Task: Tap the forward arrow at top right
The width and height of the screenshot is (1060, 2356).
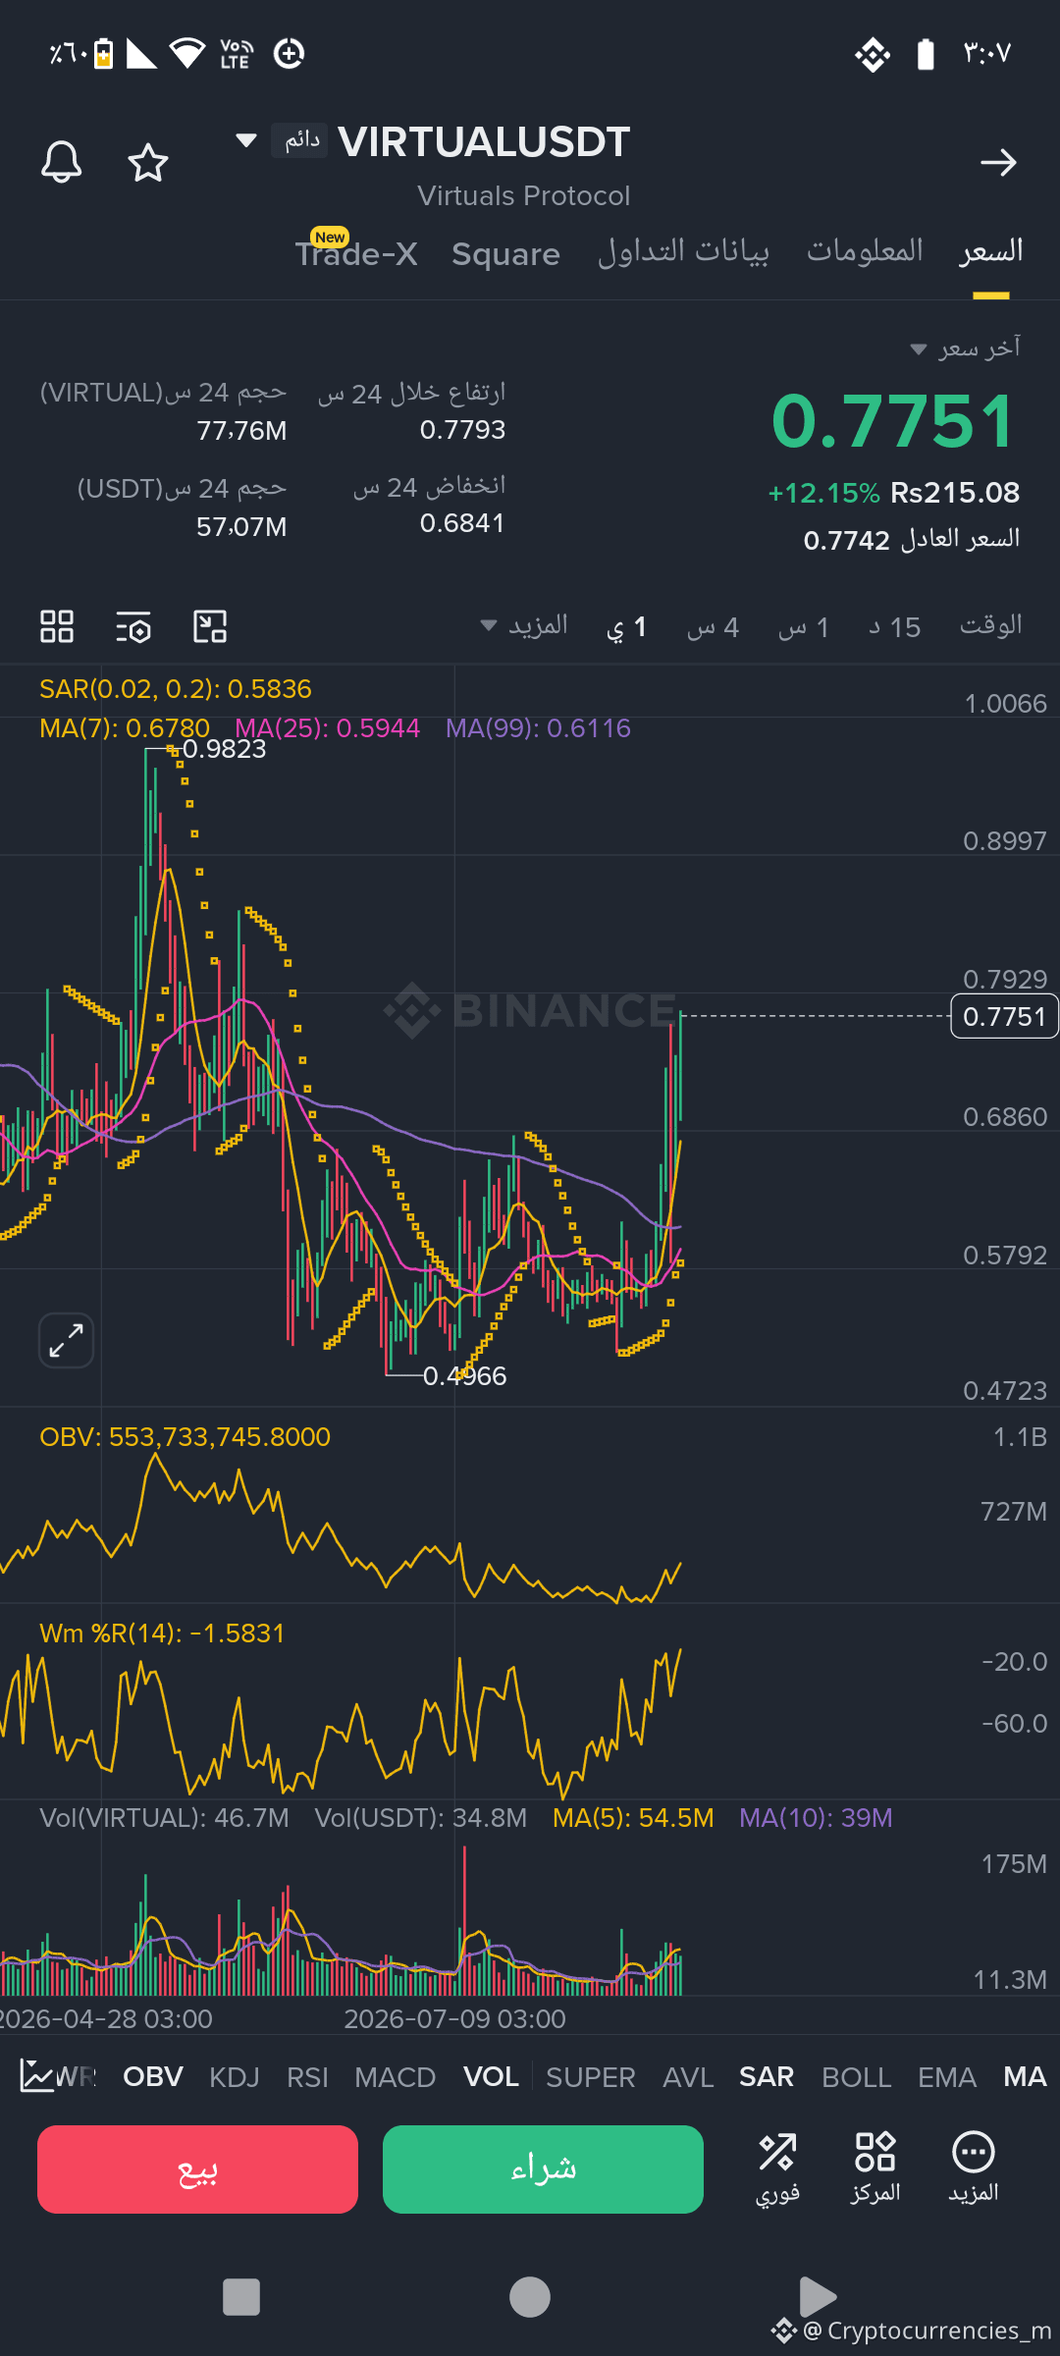Action: (x=998, y=162)
